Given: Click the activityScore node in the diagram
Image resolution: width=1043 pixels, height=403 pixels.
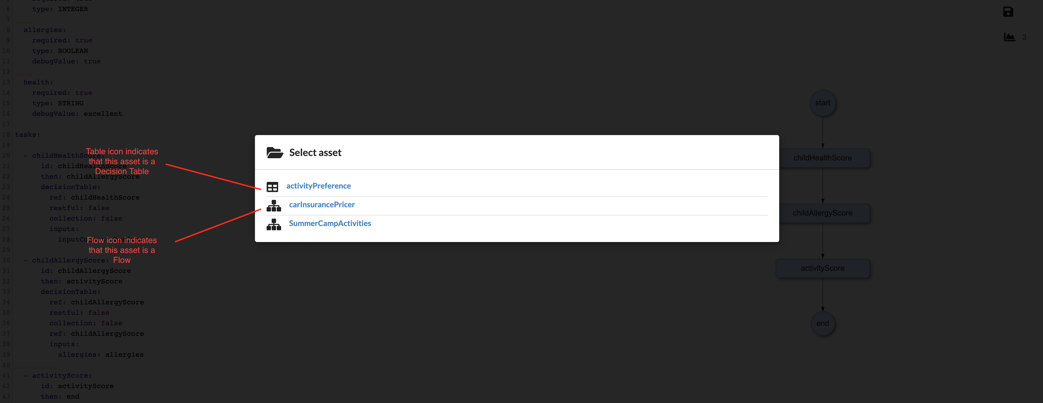Looking at the screenshot, I should [x=822, y=268].
